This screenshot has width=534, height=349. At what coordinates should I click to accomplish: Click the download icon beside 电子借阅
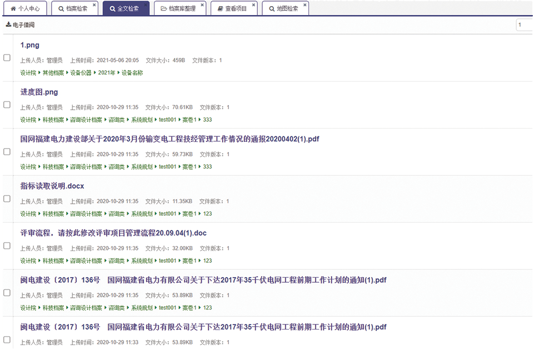8,25
